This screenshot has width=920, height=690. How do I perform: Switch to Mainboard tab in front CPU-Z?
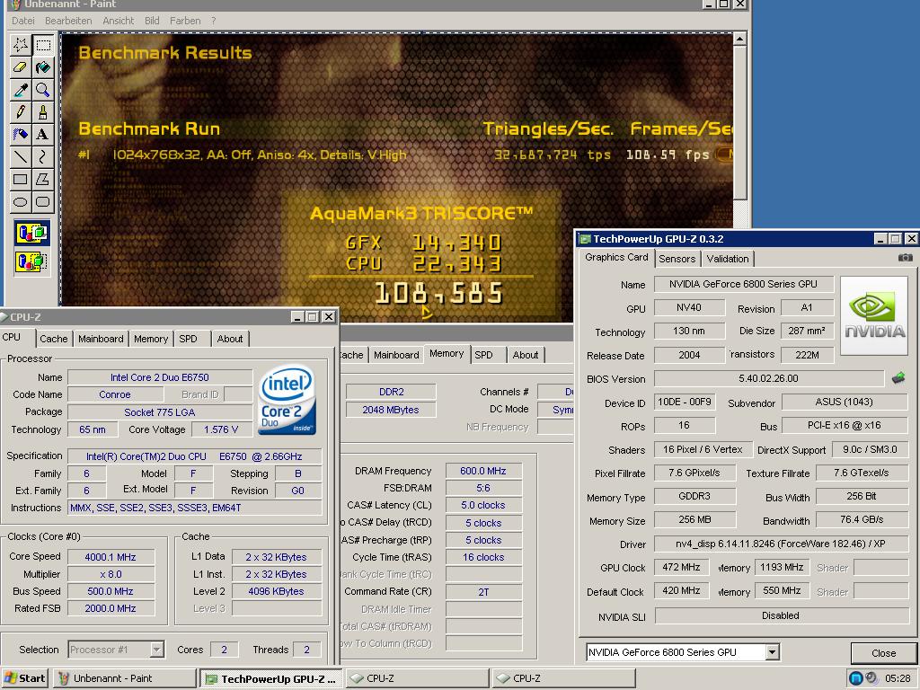click(x=101, y=339)
